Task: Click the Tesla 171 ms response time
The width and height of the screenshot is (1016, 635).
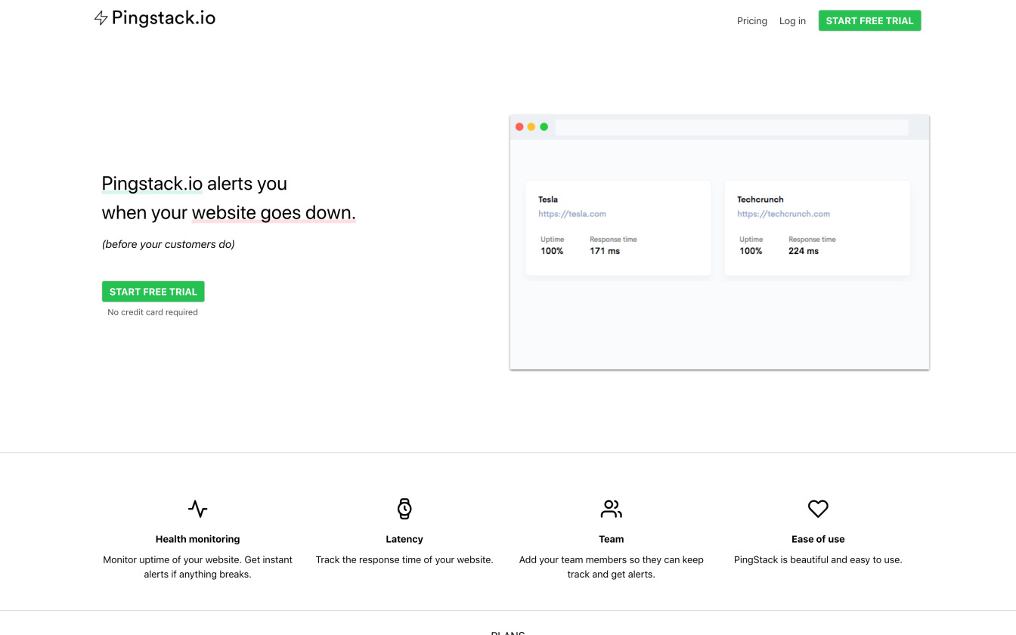Action: click(x=605, y=251)
